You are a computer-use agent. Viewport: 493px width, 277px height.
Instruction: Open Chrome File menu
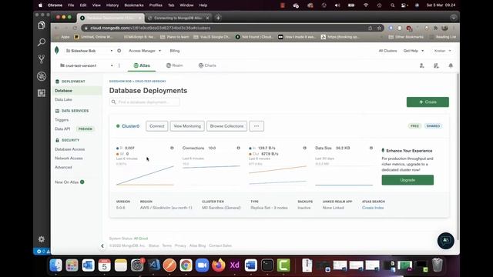(71, 5)
